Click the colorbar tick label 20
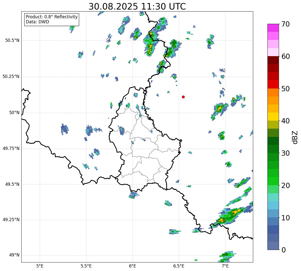301x271 pixels. click(x=285, y=186)
